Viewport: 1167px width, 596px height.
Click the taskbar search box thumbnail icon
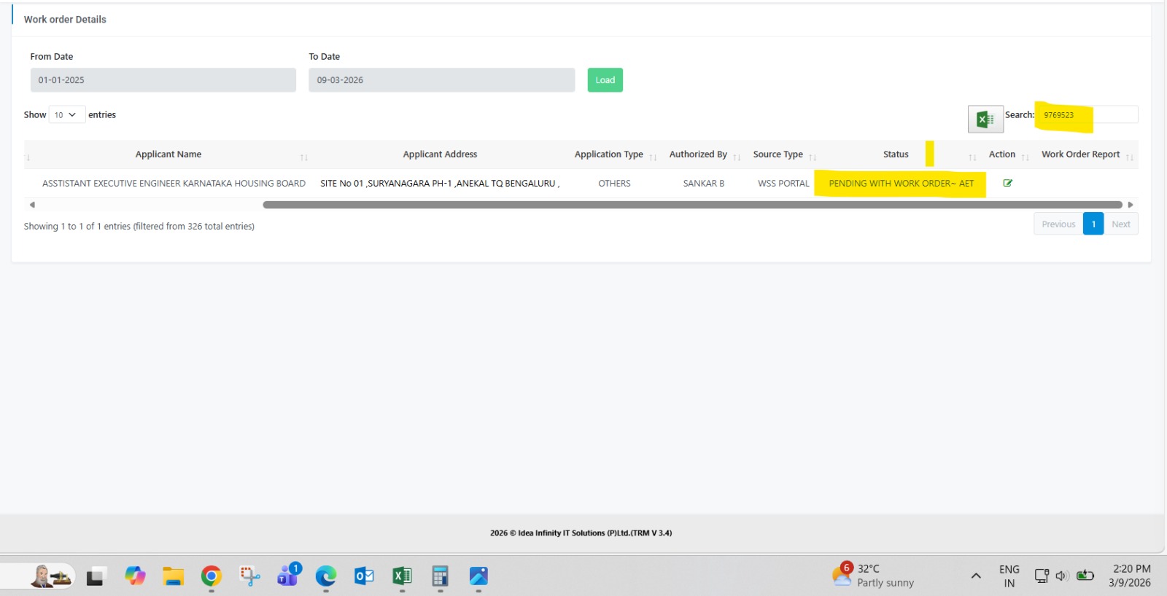[x=51, y=576]
